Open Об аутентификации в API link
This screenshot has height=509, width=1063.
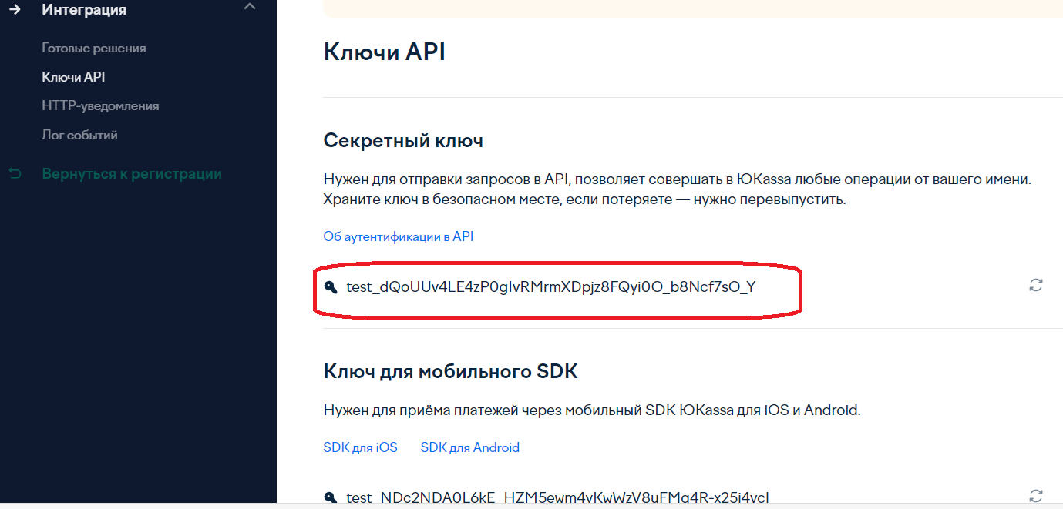tap(398, 236)
